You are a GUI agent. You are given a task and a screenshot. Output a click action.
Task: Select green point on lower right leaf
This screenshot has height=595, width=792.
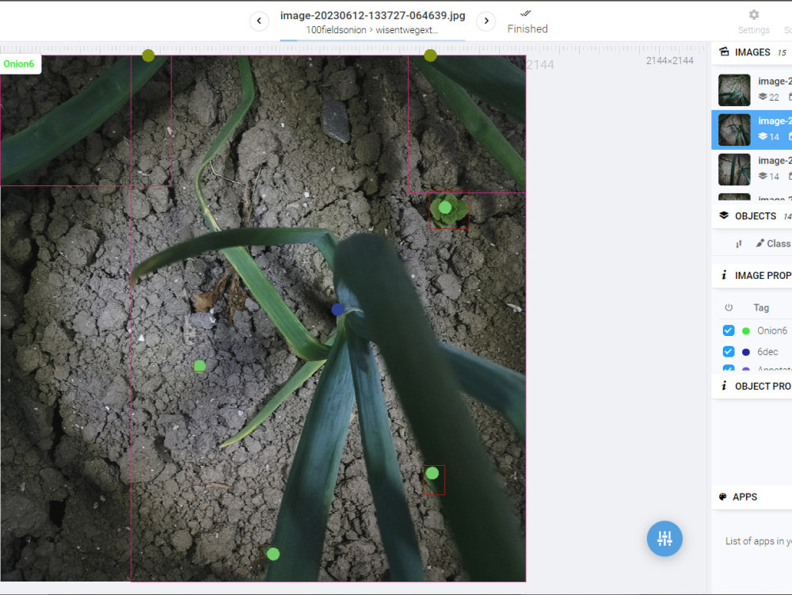[432, 473]
